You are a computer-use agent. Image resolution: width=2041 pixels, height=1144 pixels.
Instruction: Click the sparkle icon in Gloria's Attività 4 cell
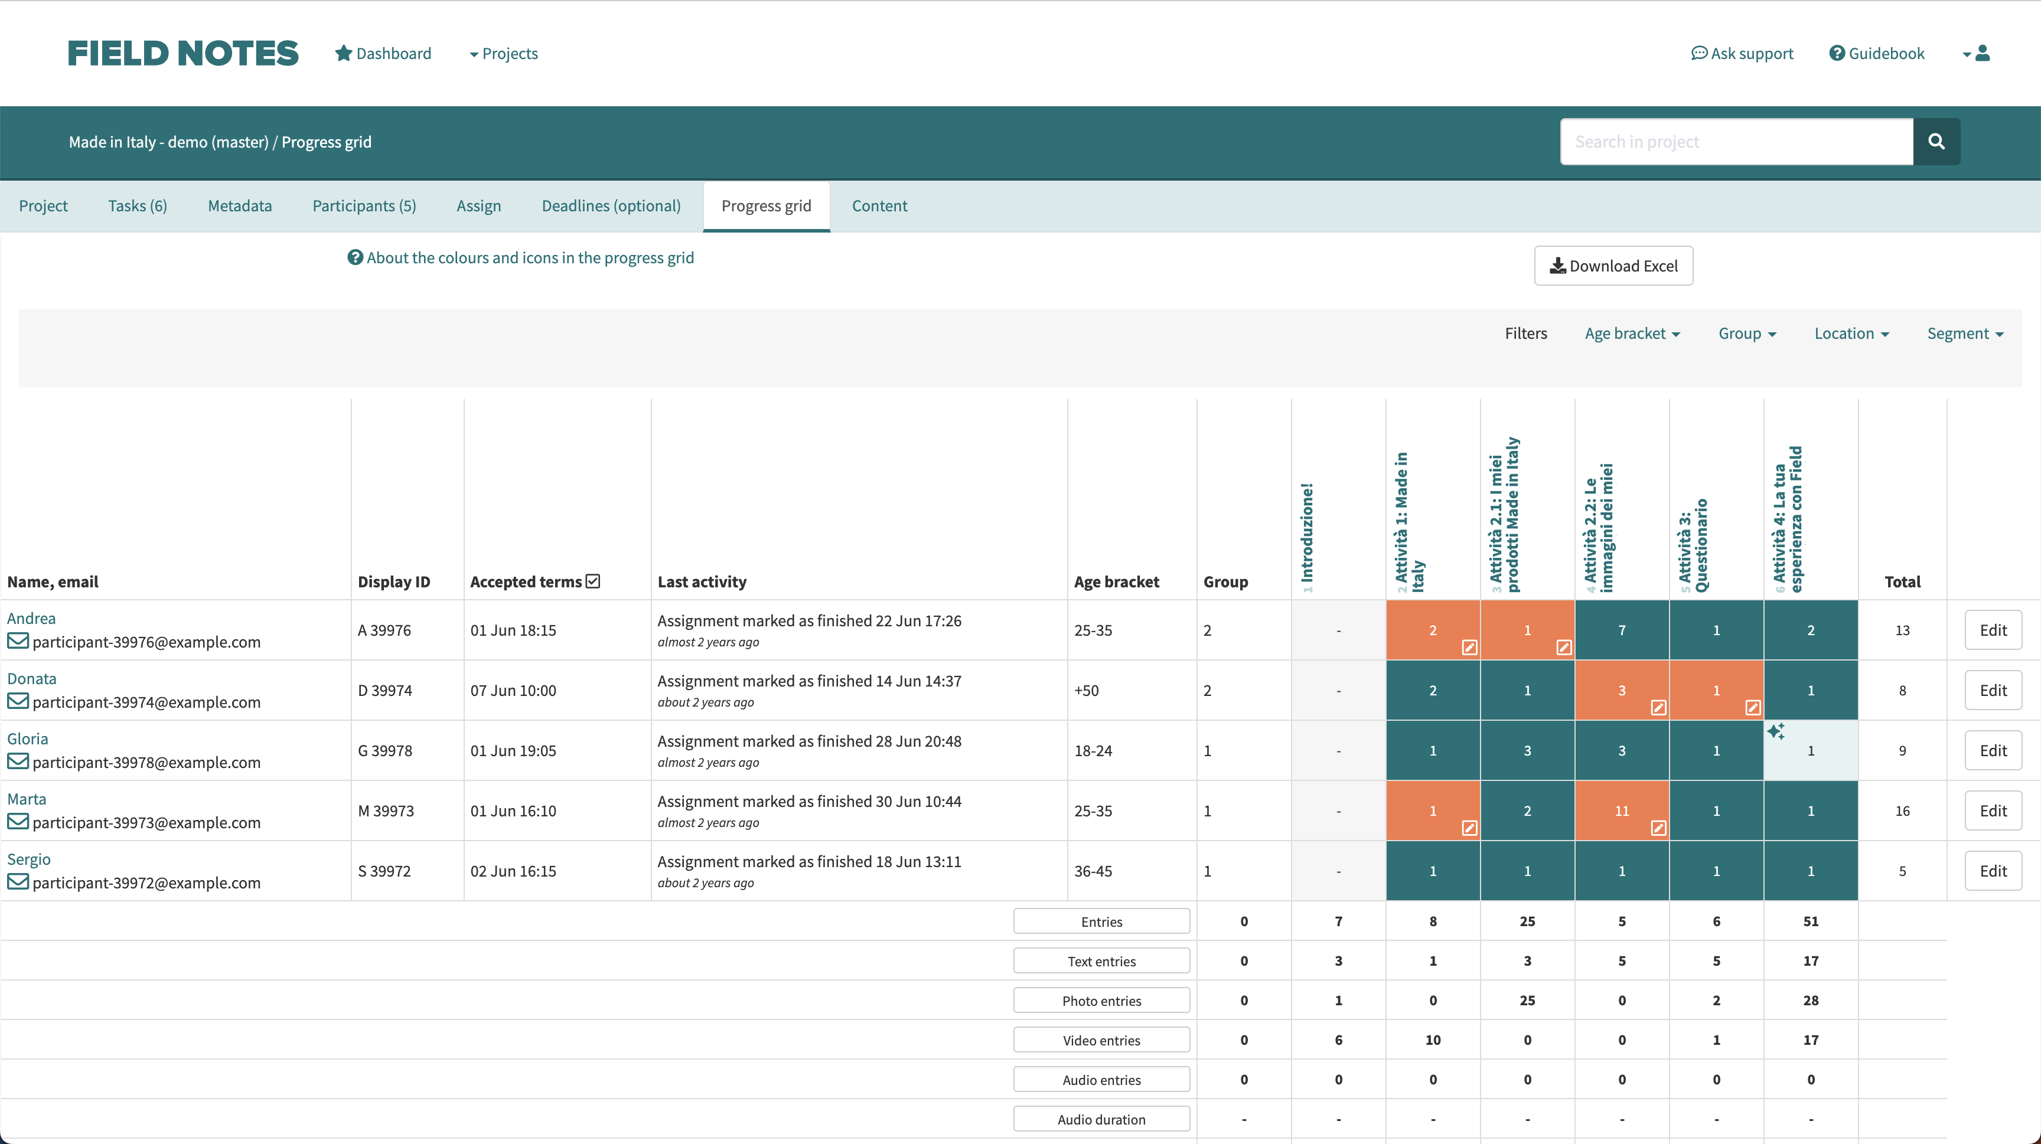(1777, 731)
